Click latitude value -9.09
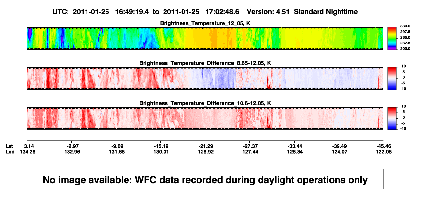This screenshot has width=426, height=218. pyautogui.click(x=118, y=146)
